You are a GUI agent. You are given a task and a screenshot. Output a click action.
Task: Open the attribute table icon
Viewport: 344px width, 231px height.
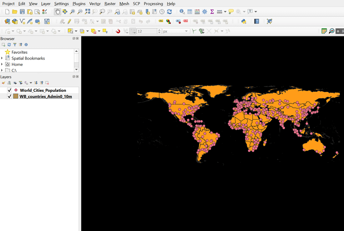[190, 12]
